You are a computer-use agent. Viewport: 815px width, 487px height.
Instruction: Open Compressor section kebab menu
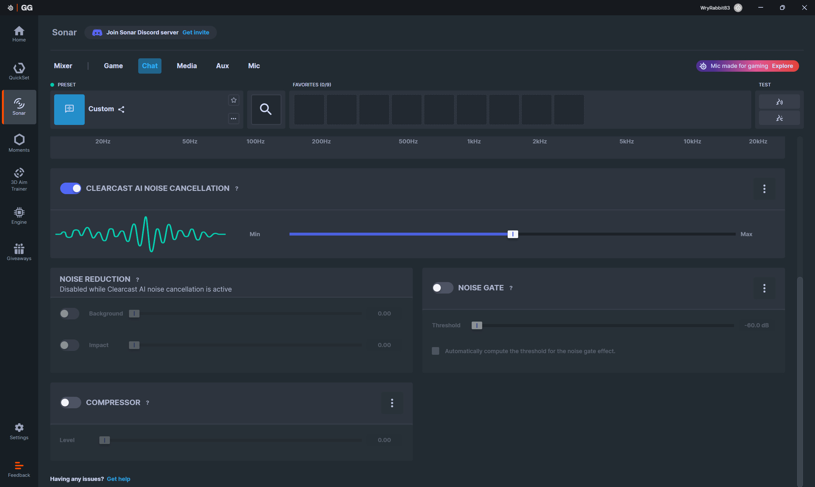392,403
